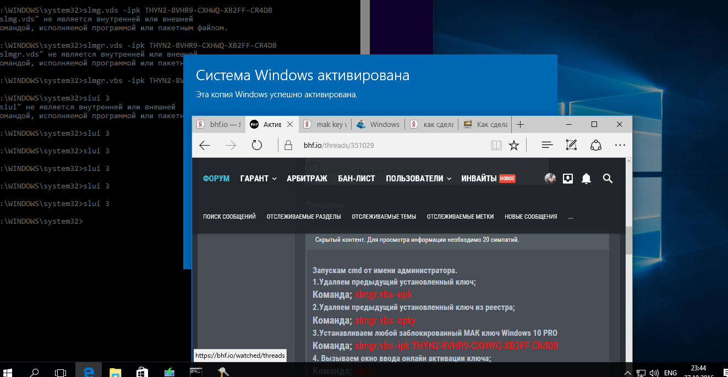Open the forum user avatar

pyautogui.click(x=550, y=179)
